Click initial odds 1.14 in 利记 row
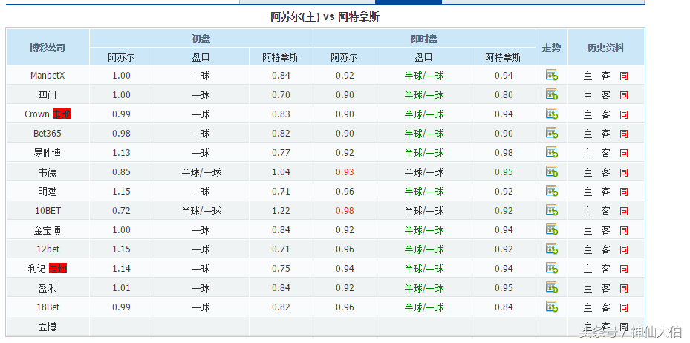Image resolution: width=690 pixels, height=343 pixels. (x=122, y=268)
